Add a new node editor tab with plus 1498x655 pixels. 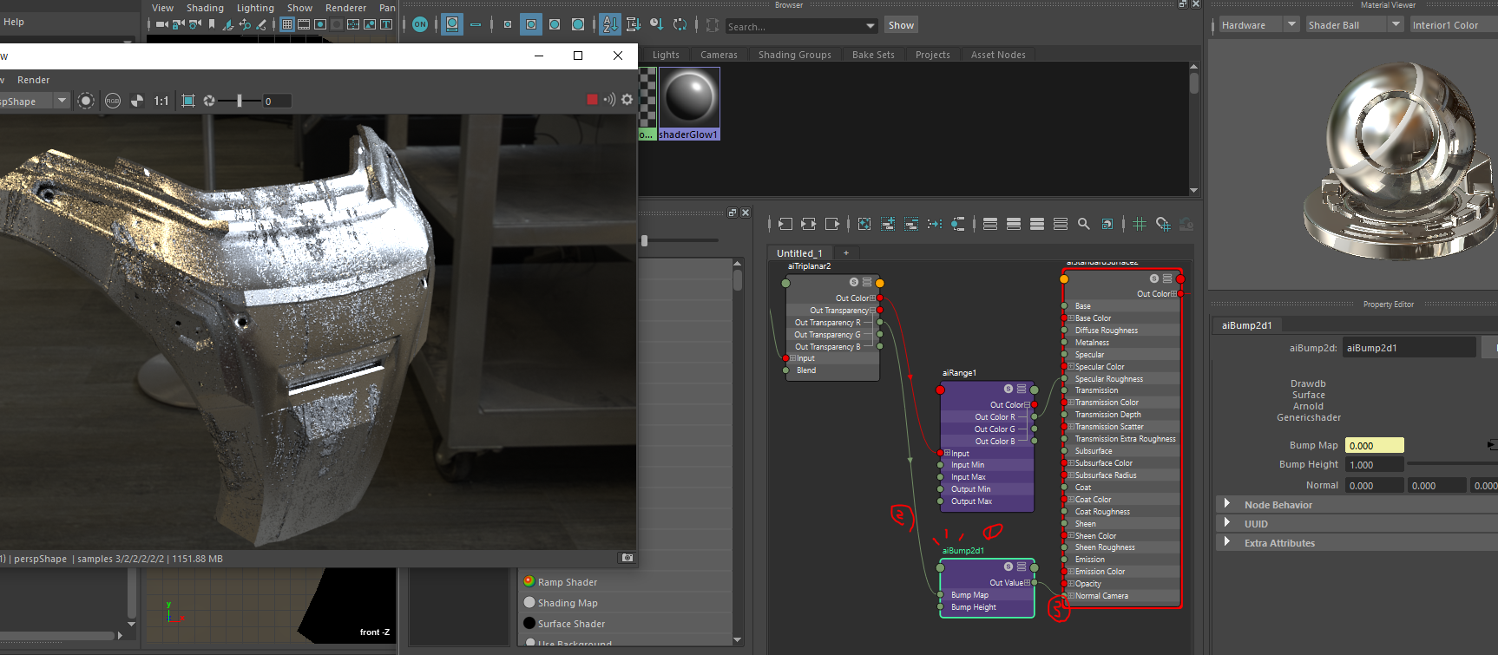(x=846, y=253)
